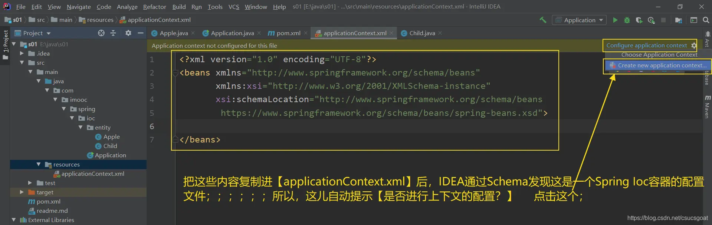Select Application class in project tree
This screenshot has width=712, height=225.
(106, 155)
